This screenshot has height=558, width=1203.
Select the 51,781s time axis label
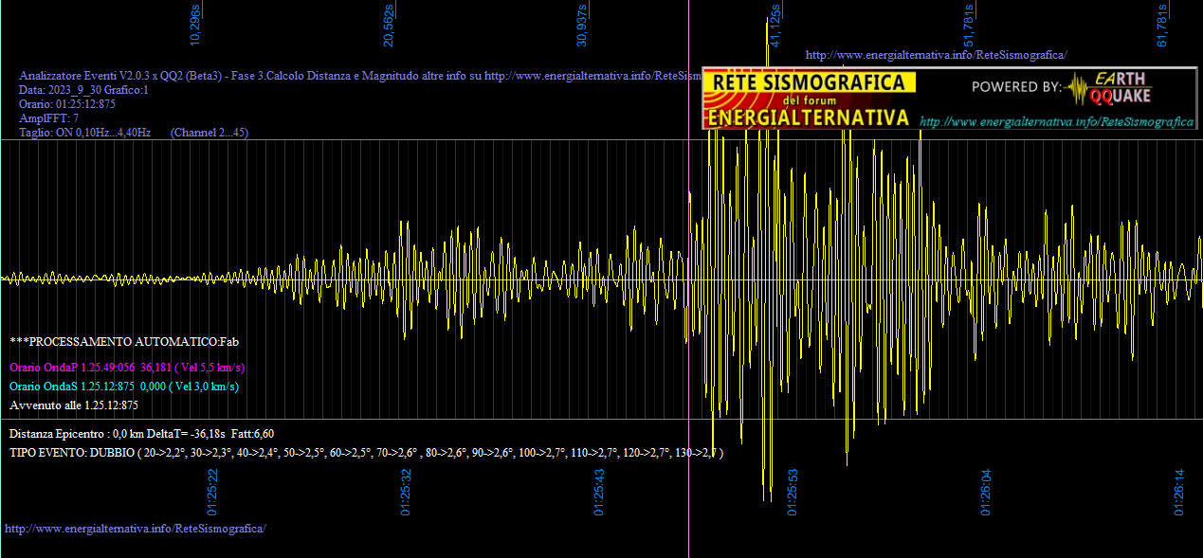[969, 26]
